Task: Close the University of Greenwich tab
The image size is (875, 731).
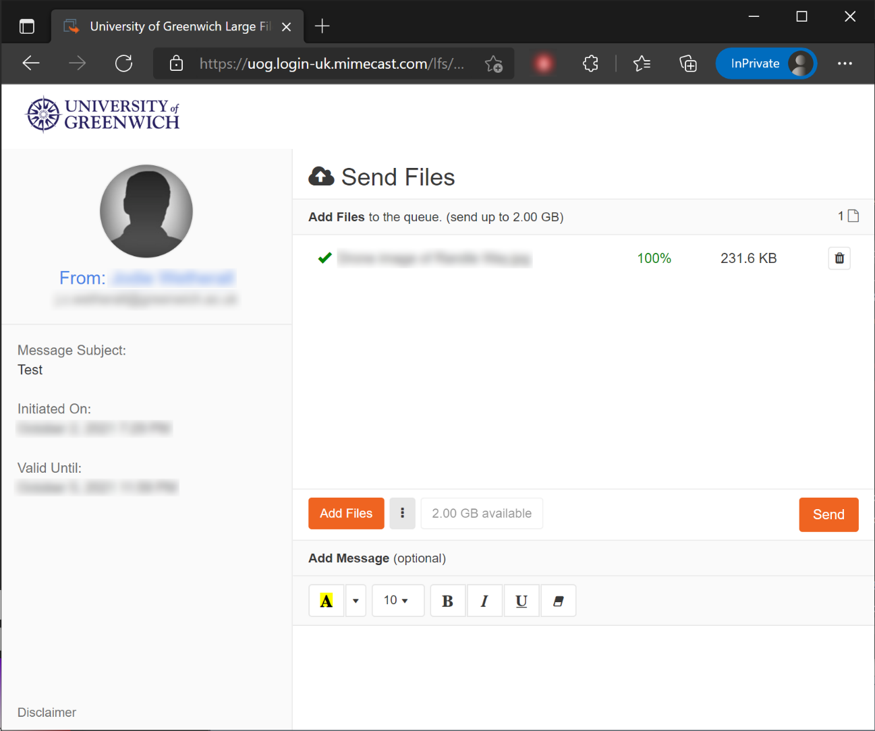Action: (x=286, y=27)
